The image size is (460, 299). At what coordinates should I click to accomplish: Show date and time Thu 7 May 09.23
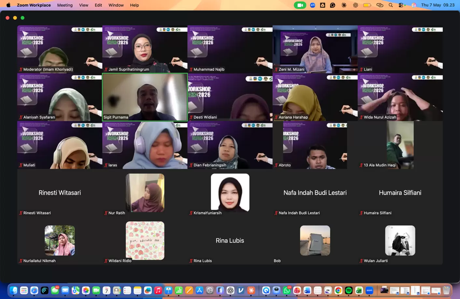coord(438,5)
